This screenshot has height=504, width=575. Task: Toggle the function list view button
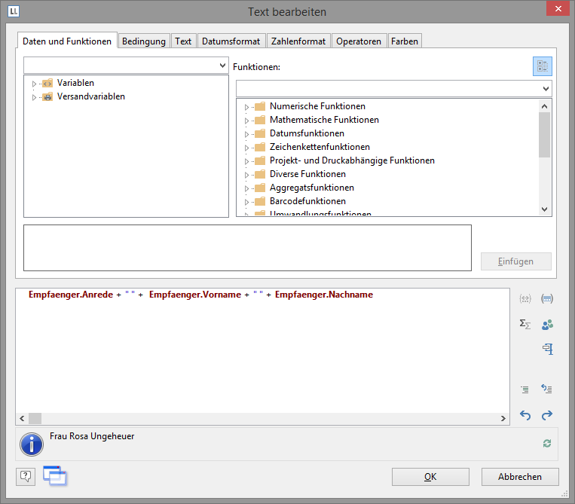pyautogui.click(x=542, y=66)
